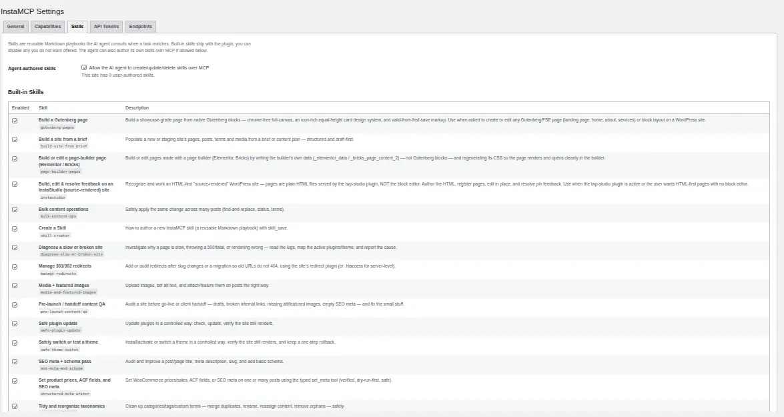Disable the InstaStudio source-rendered site skill
This screenshot has height=417, width=784.
[15, 184]
